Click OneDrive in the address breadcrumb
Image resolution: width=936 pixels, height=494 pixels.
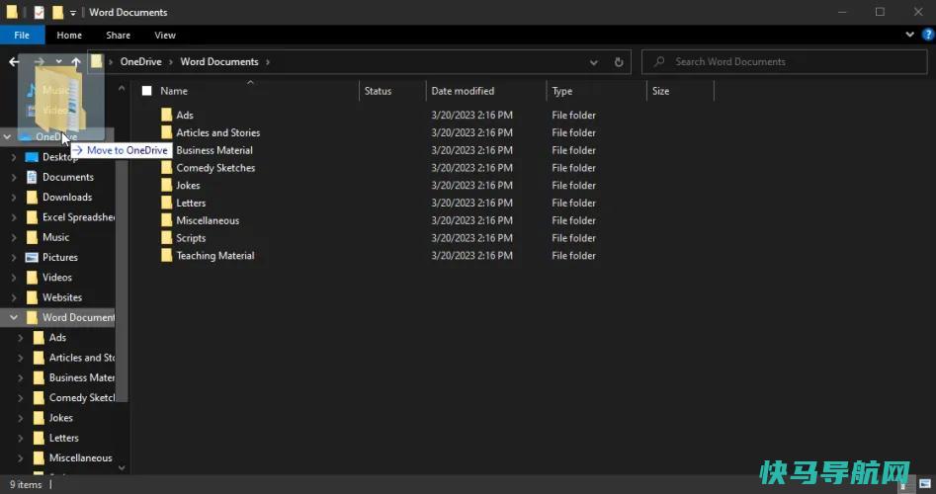coord(141,61)
